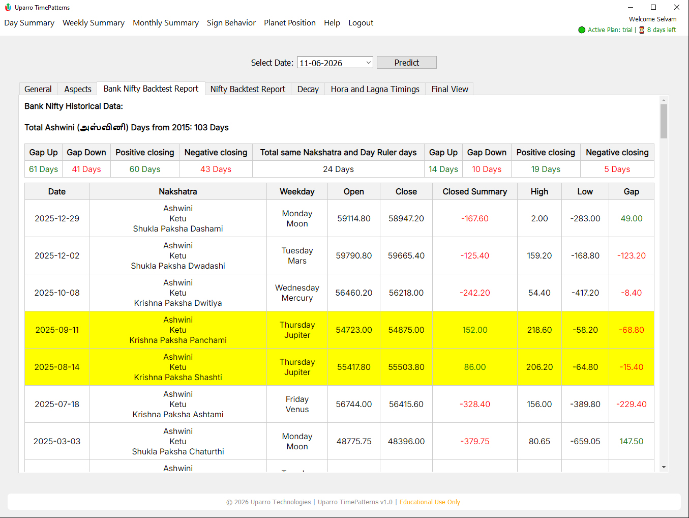Click the Wednesday Mercury weekday cell
Viewport: 689px width, 518px height.
coord(297,293)
